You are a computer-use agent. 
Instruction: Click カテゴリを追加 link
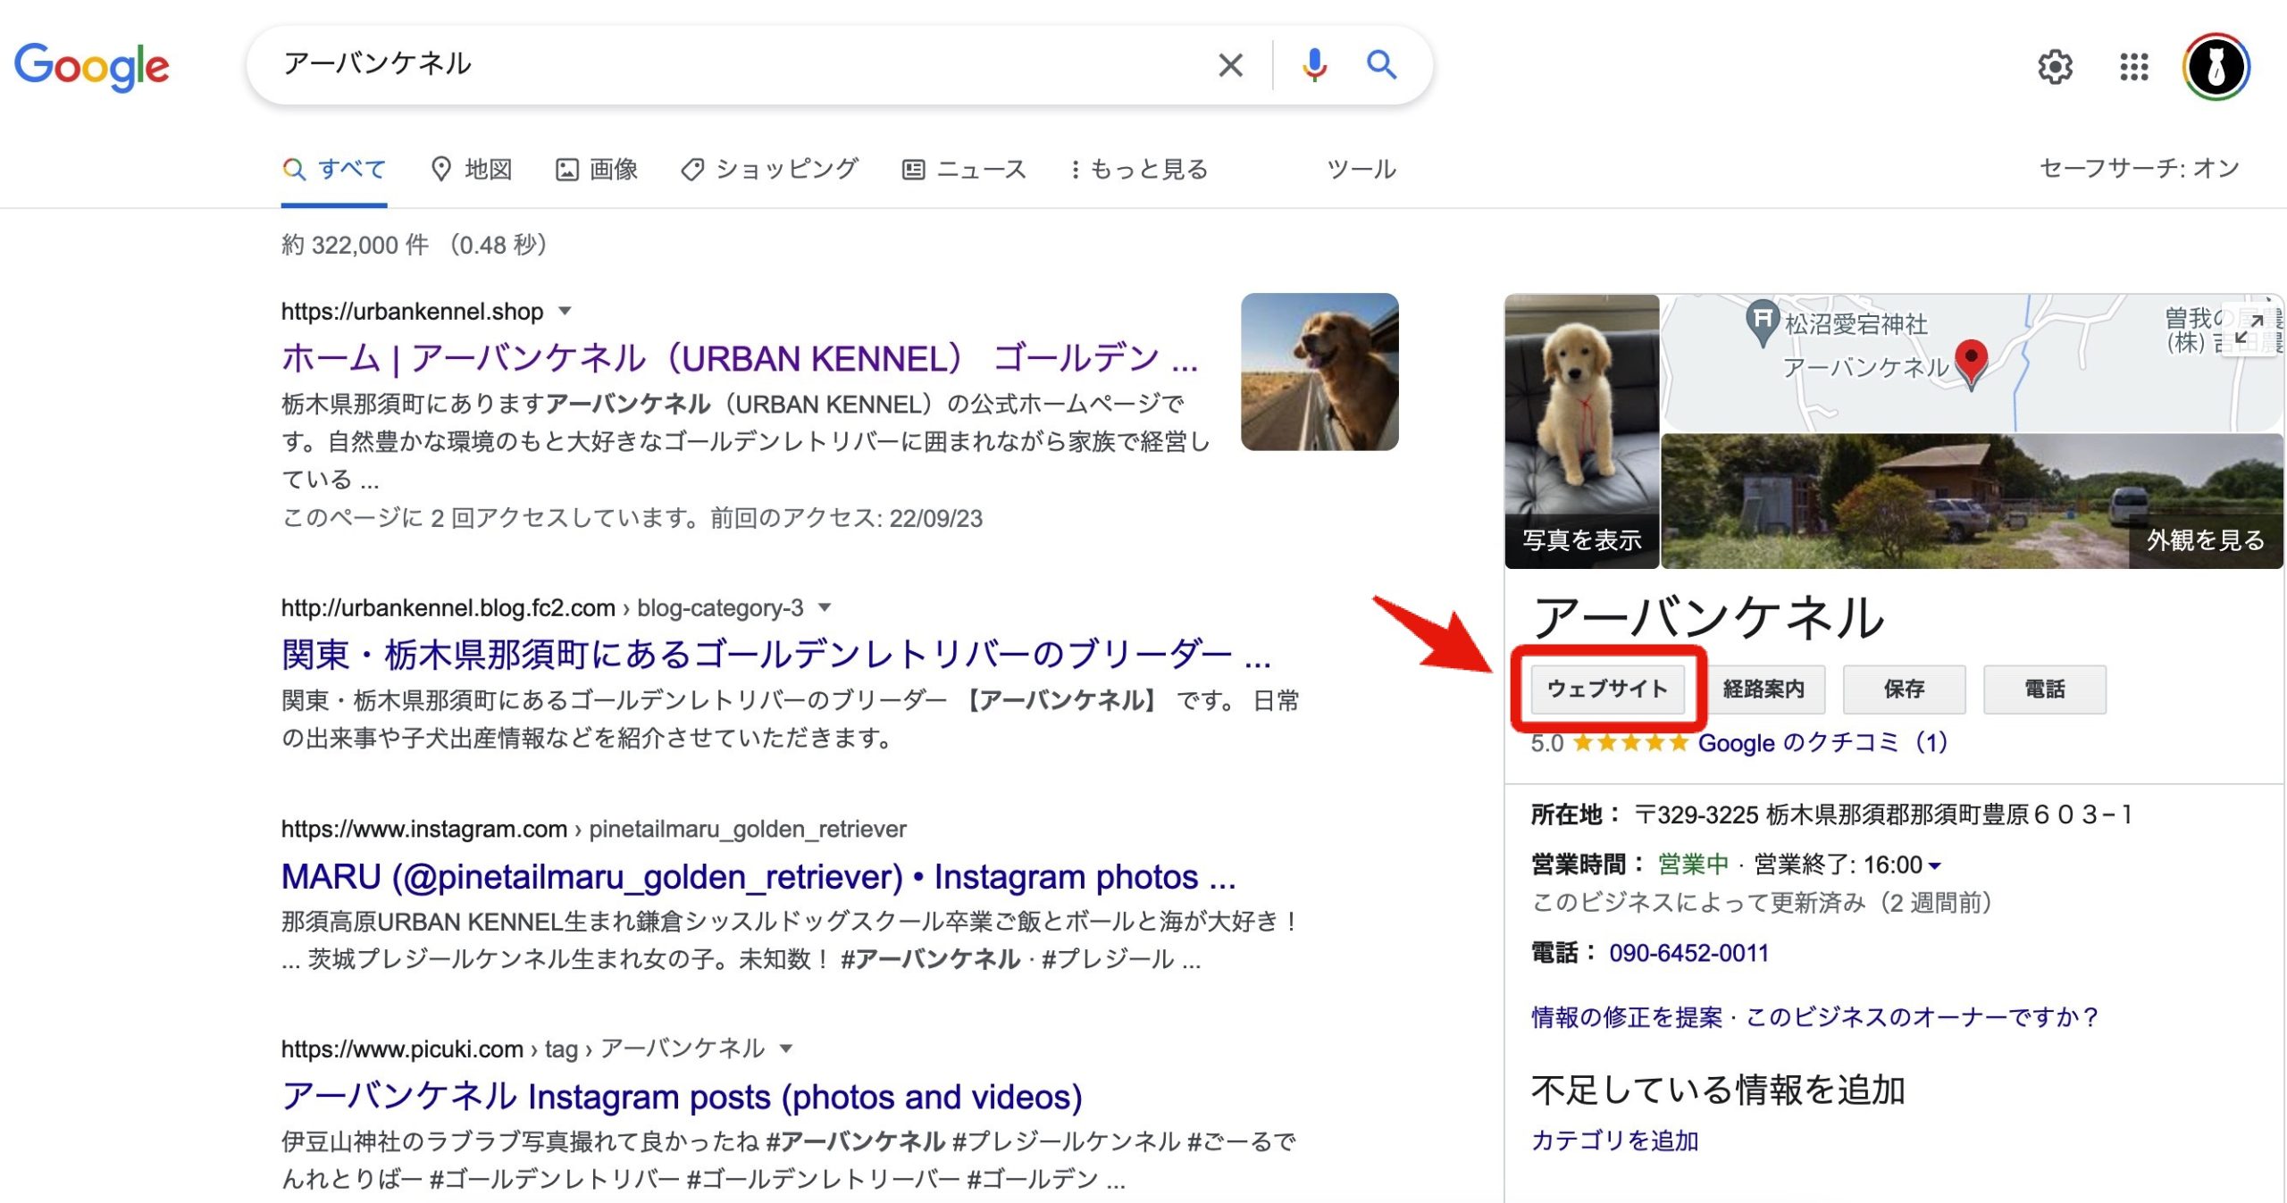point(1614,1140)
